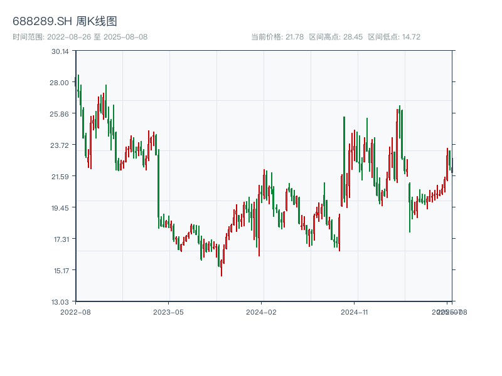Viewport: 502px width, 376px height.
Task: Click the y-axis label 25.86
Action: pos(59,114)
